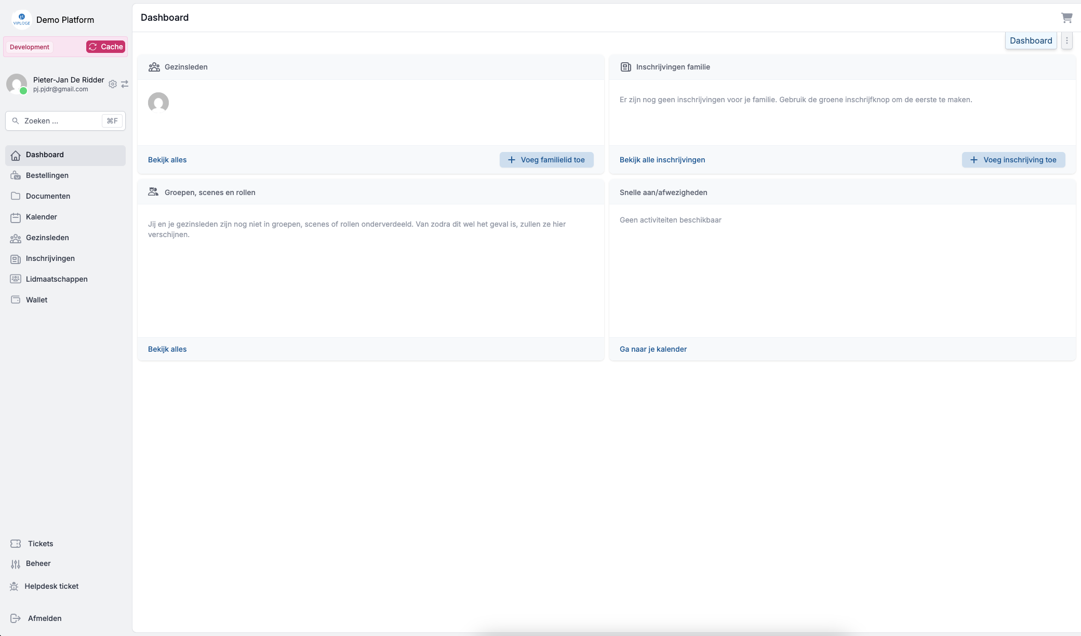Open Kalender in the sidebar menu
1081x636 pixels.
click(x=42, y=217)
